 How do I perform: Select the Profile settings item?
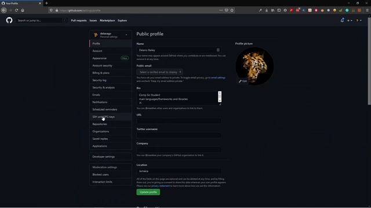[x=111, y=43]
